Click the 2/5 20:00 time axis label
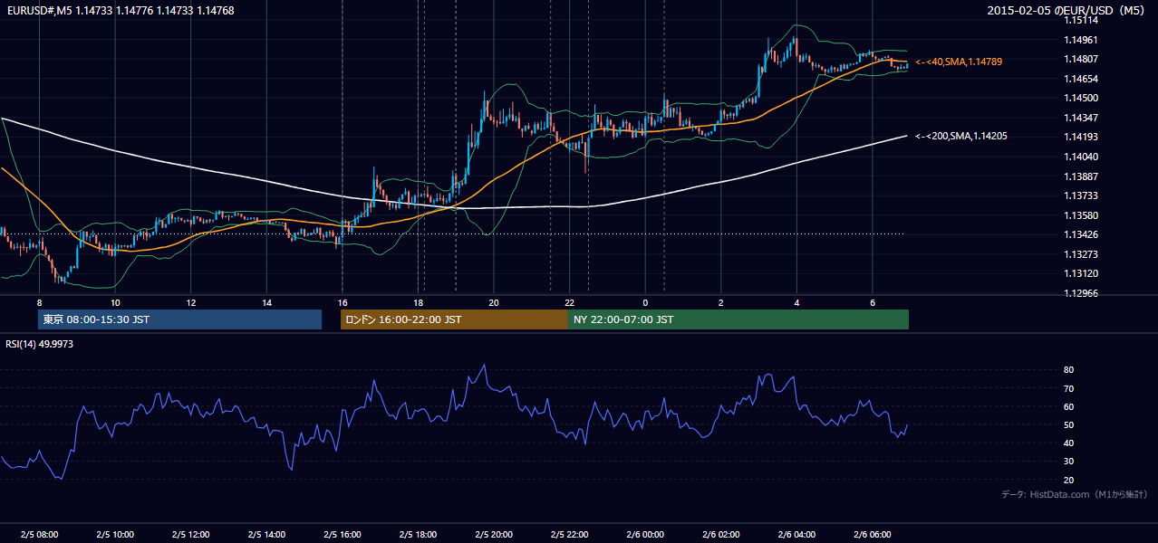 [x=493, y=535]
